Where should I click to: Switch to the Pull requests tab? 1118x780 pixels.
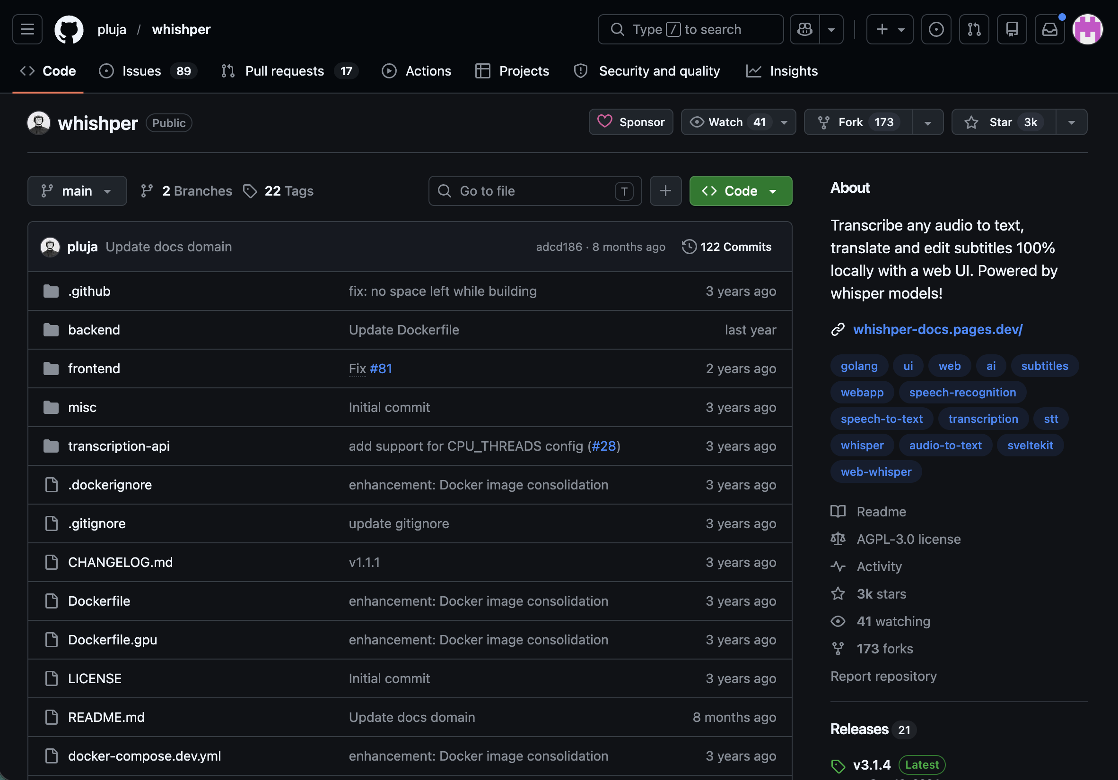pyautogui.click(x=284, y=71)
